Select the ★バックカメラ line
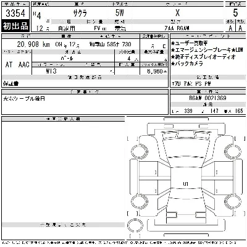Viewport: 247px width, 247px height. tap(187, 64)
